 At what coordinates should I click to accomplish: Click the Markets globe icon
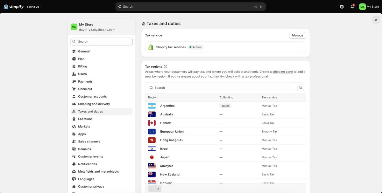click(74, 127)
